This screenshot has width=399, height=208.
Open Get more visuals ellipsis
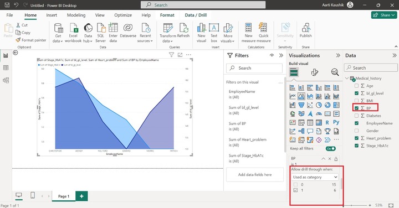(336, 139)
